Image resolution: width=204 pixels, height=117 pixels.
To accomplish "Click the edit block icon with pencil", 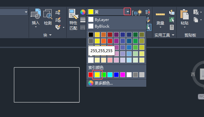I will 58,20.
